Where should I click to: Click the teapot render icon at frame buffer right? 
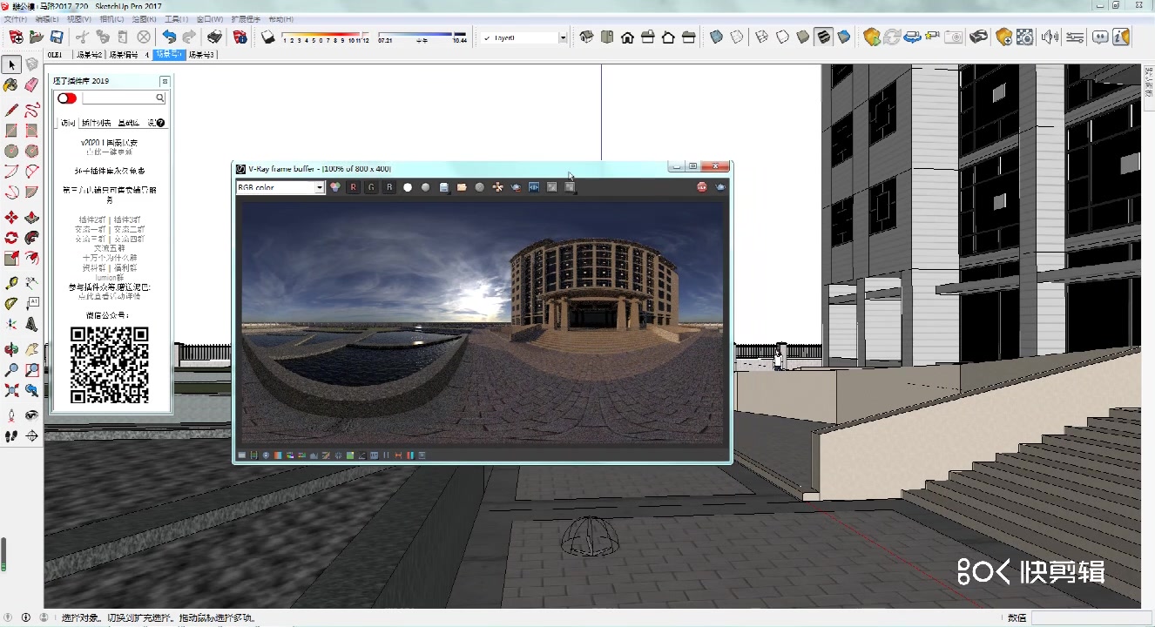click(720, 187)
